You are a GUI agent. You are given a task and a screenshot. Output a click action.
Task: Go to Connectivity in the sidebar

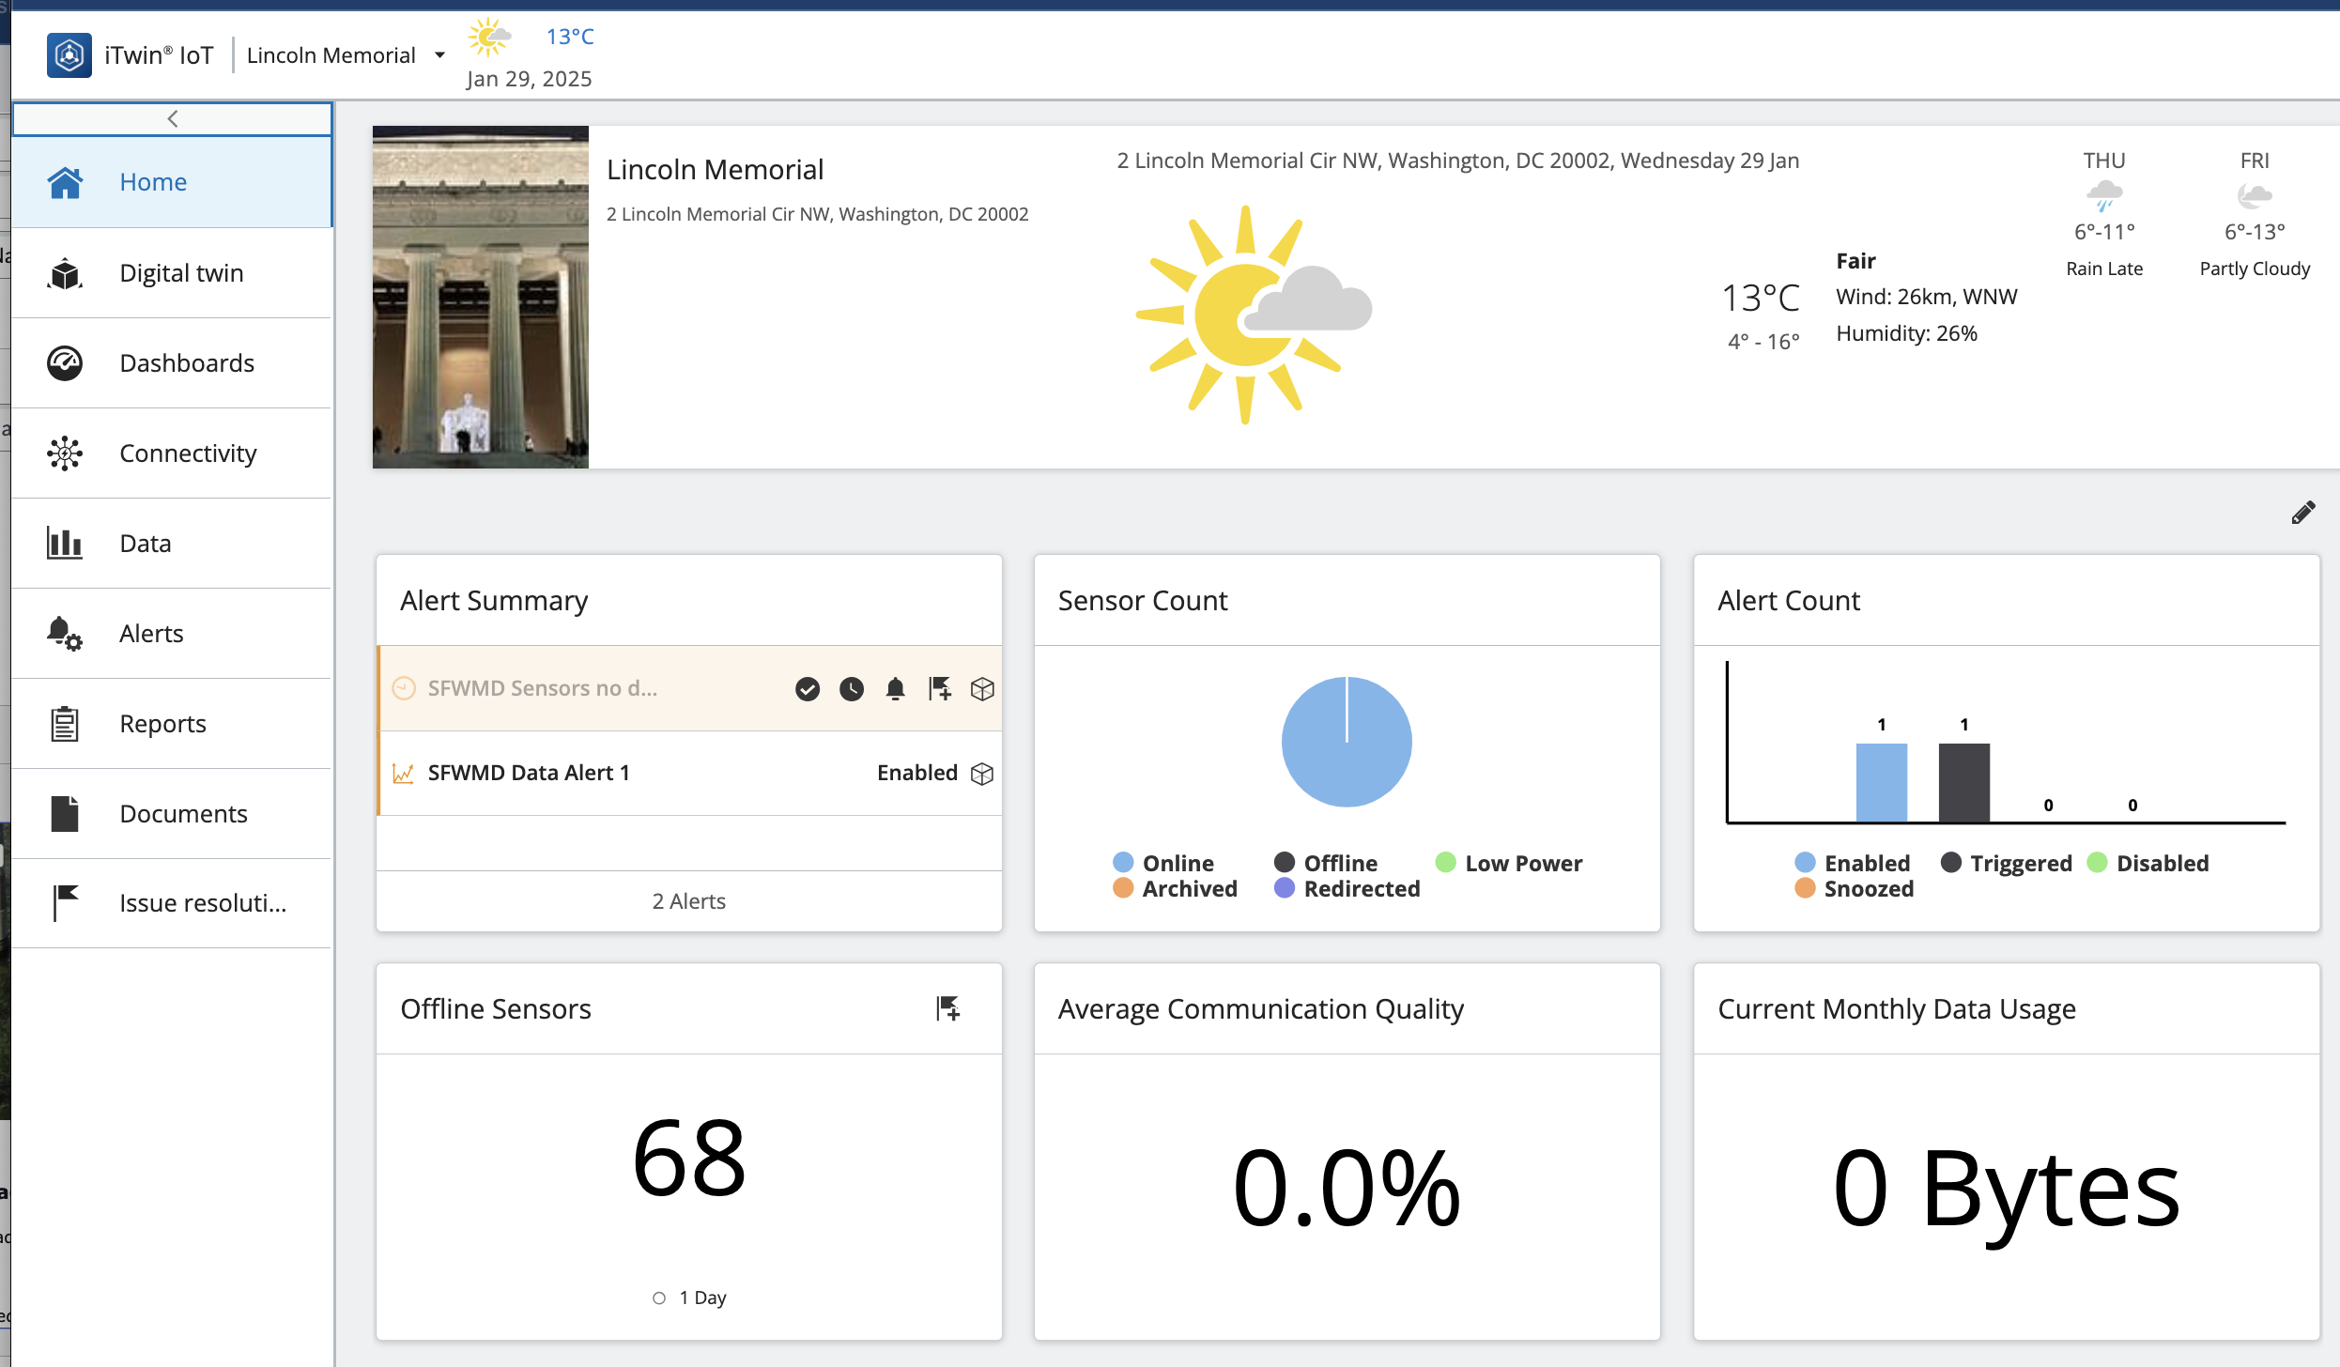[x=188, y=453]
